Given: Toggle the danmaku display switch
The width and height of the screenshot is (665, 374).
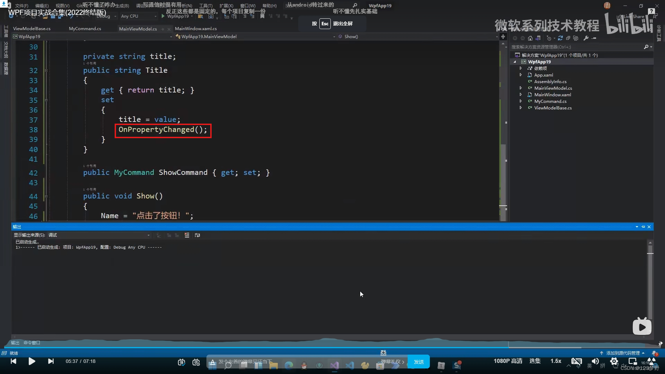Looking at the screenshot, I should coord(181,362).
